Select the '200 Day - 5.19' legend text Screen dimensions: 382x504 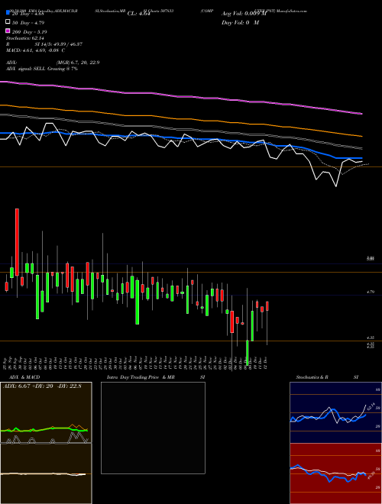[29, 32]
